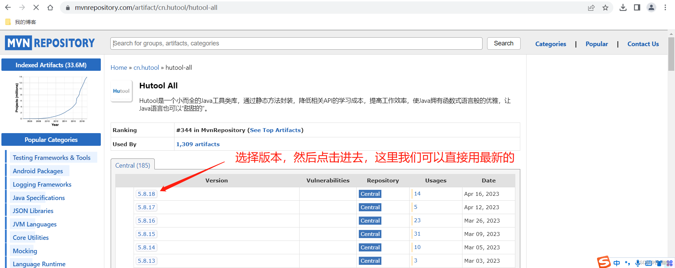675x268 pixels.
Task: Open version 5.8.15
Action: pos(146,234)
